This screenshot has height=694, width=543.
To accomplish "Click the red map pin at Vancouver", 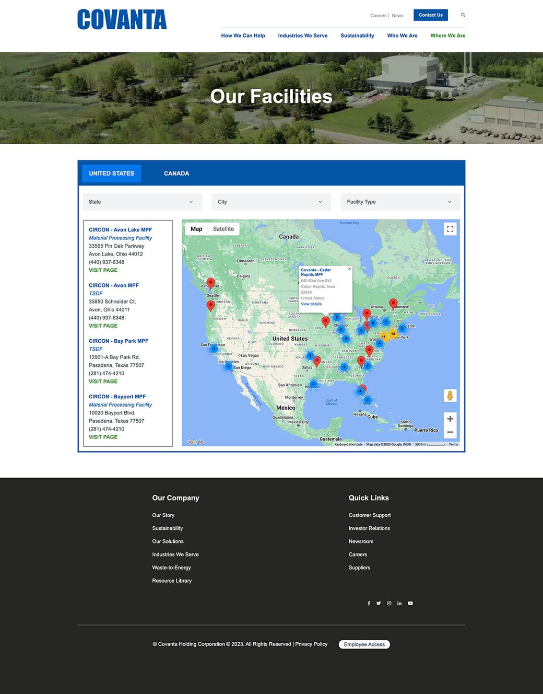I will click(210, 283).
